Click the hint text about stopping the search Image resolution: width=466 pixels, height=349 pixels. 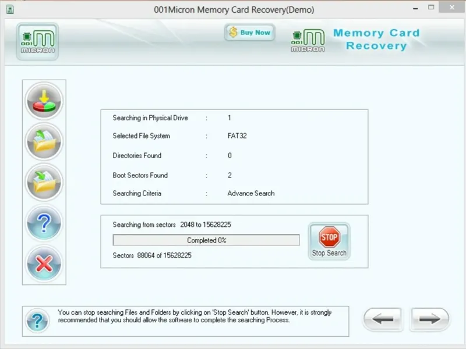click(195, 316)
